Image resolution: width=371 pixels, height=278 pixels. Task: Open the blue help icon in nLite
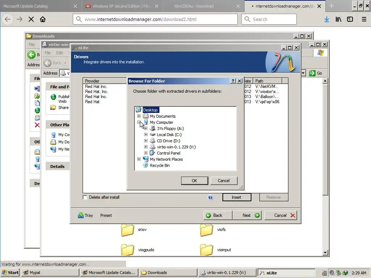pos(210,197)
